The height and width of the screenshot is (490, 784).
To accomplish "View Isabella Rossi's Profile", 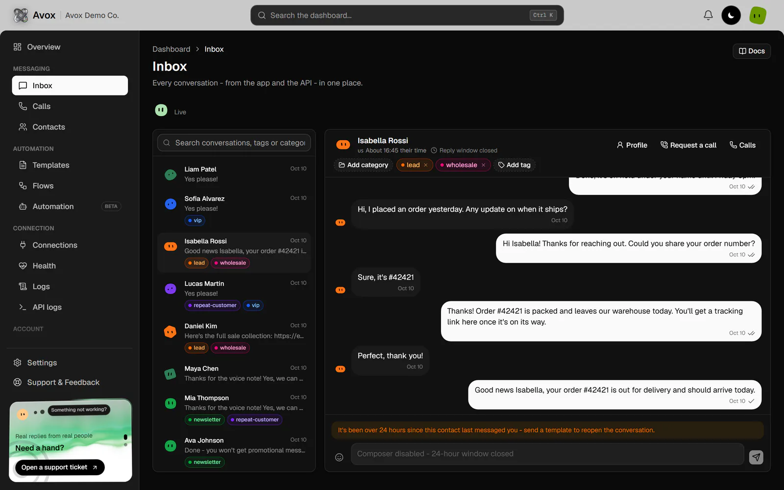I will point(632,145).
